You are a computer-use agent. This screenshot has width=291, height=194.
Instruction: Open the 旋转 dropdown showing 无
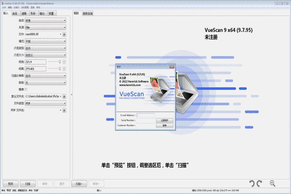(45, 82)
